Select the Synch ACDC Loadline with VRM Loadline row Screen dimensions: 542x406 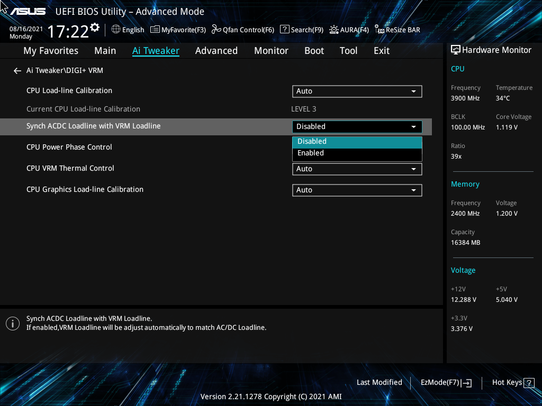216,127
